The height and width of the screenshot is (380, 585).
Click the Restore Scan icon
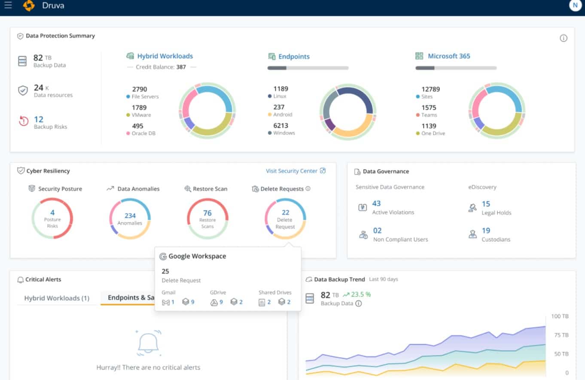188,188
